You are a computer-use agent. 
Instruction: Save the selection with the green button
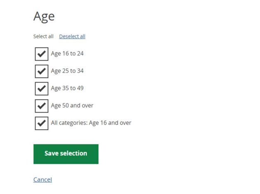click(66, 154)
